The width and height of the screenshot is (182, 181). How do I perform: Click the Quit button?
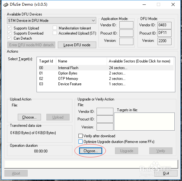pos(166,173)
